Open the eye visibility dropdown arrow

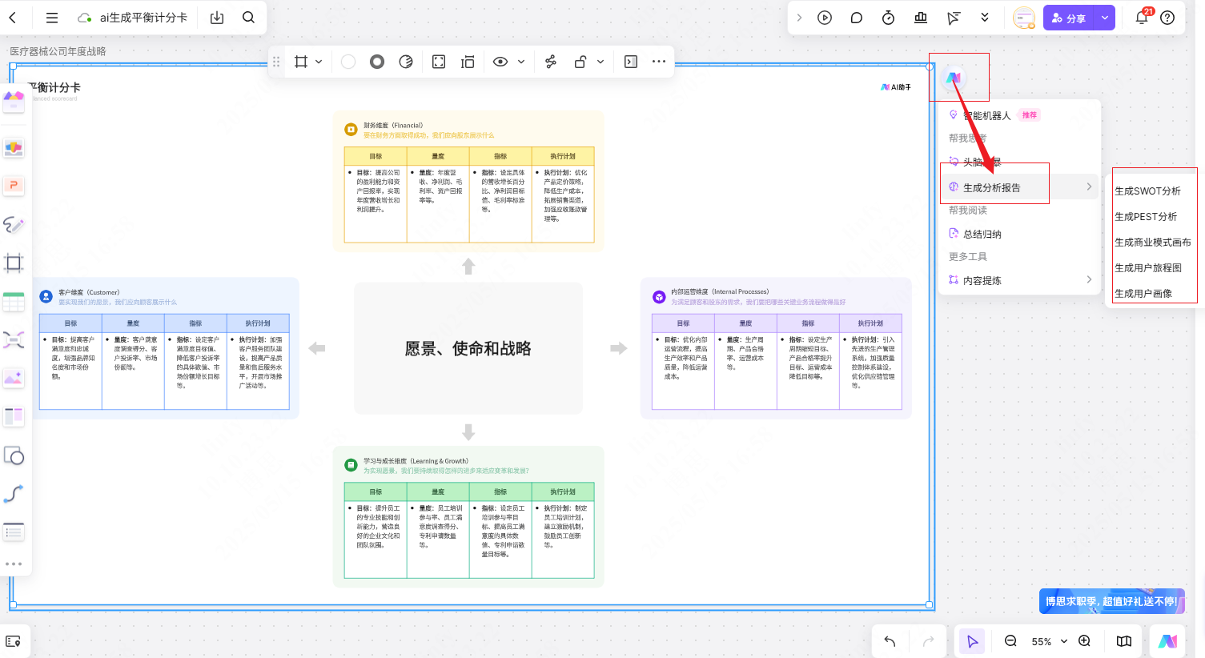point(521,62)
